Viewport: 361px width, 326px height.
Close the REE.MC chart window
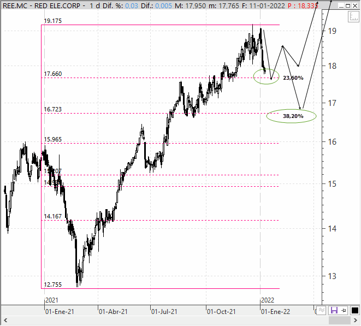[355, 5]
